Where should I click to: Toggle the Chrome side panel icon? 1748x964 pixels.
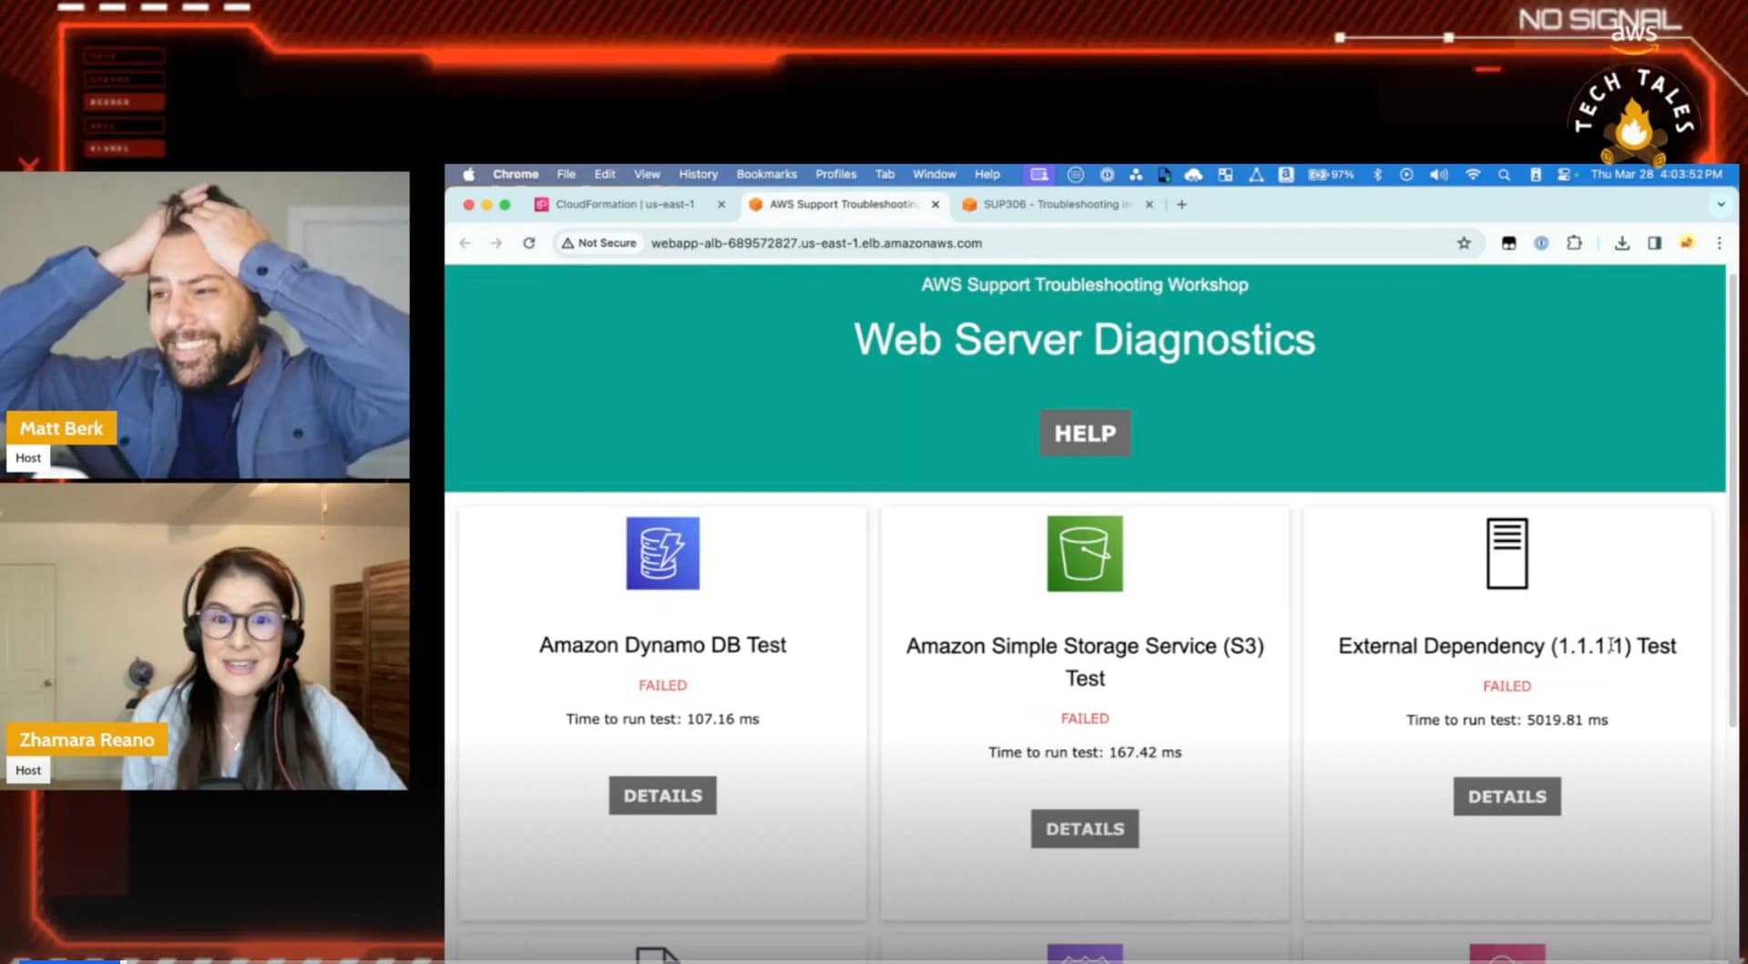[1654, 243]
